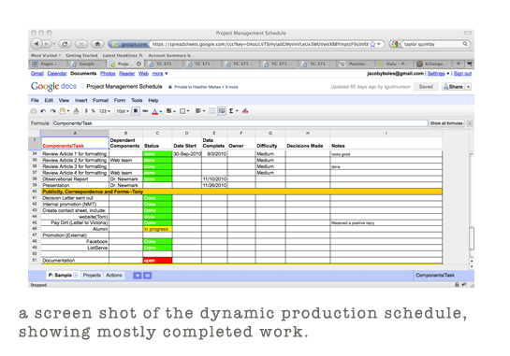Click the Saved button
This screenshot has height=356, width=510.
coord(426,87)
